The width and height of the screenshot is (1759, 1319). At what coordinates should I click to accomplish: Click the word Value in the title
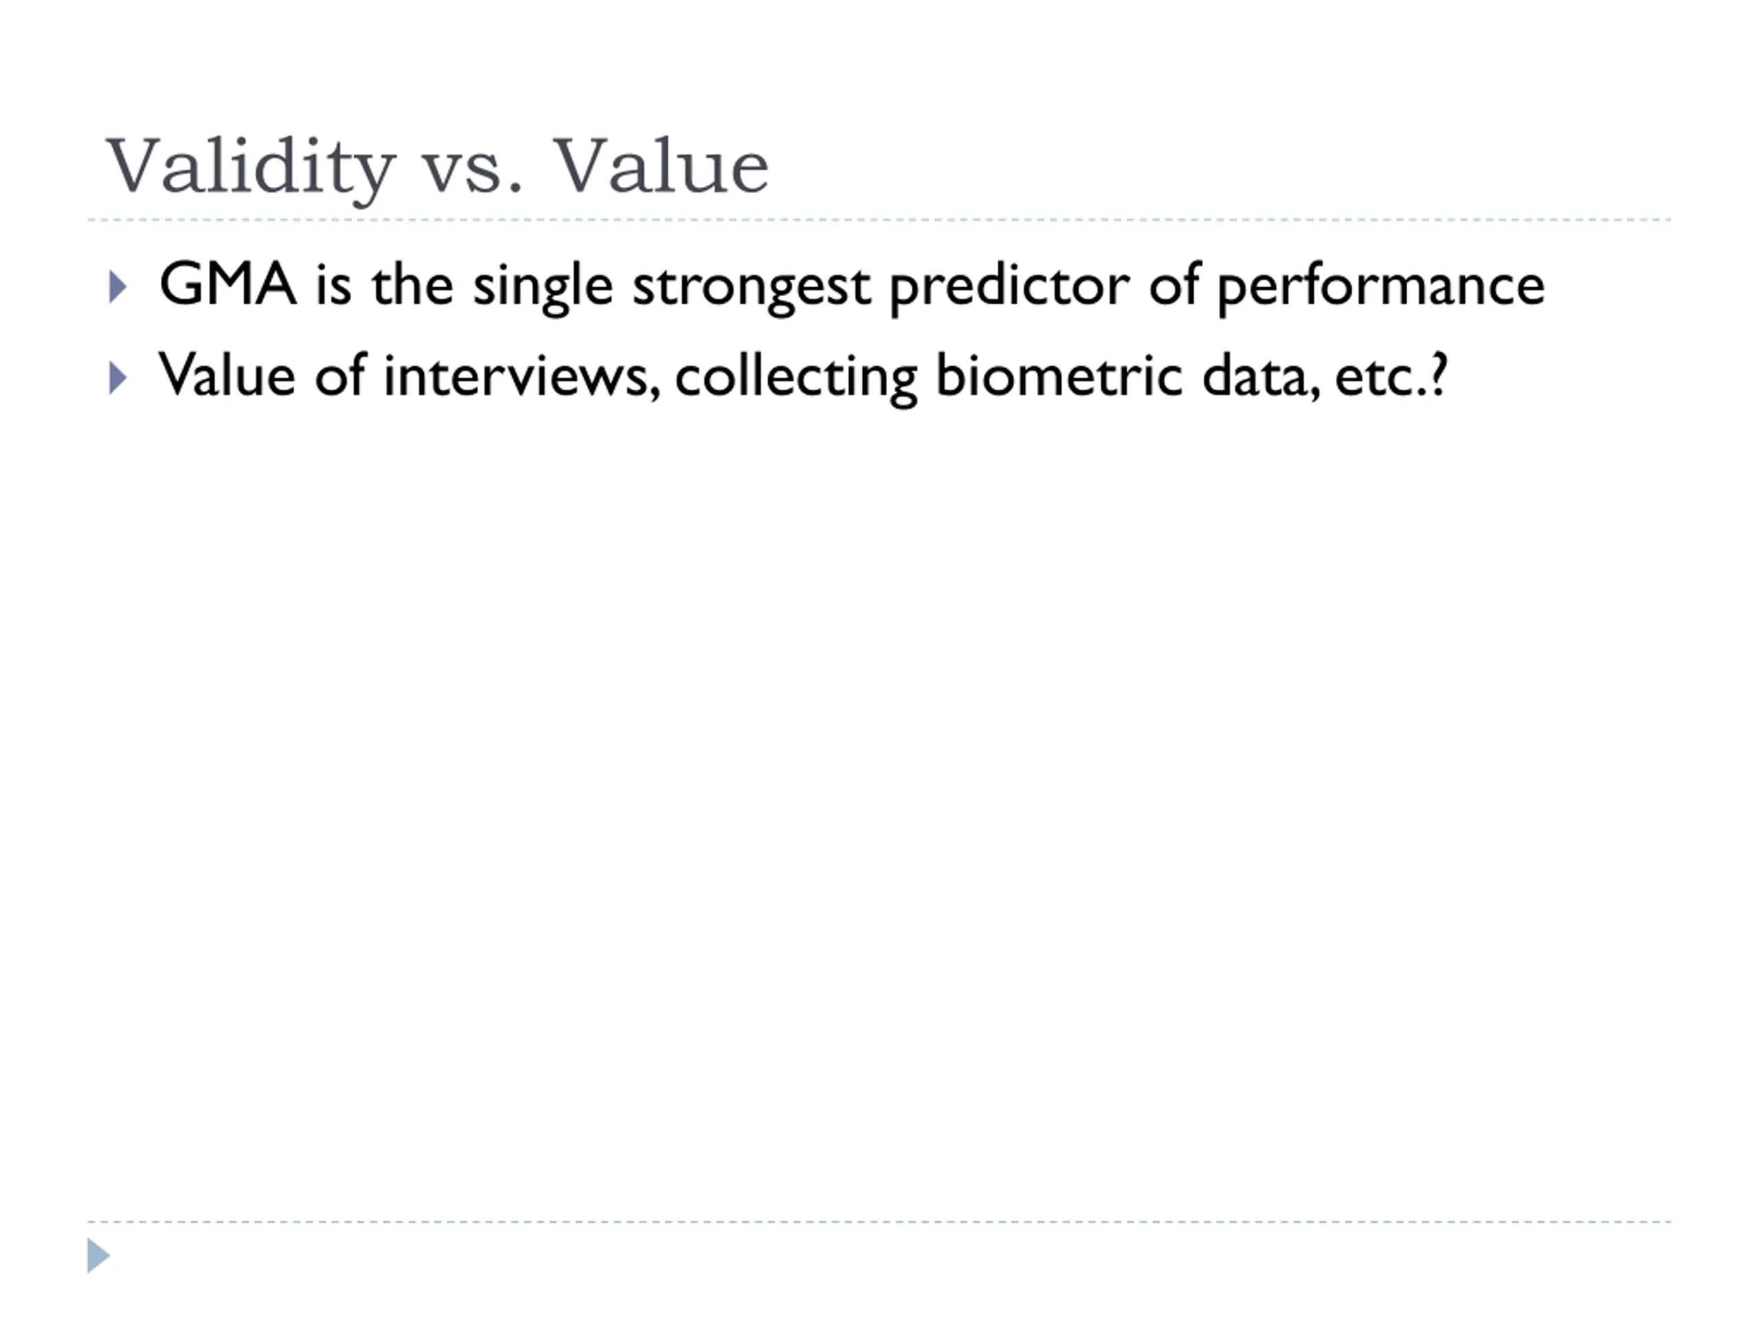pos(661,166)
